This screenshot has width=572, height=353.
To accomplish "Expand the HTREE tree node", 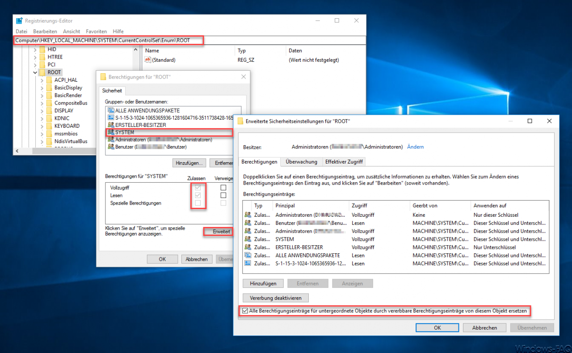I will [35, 57].
